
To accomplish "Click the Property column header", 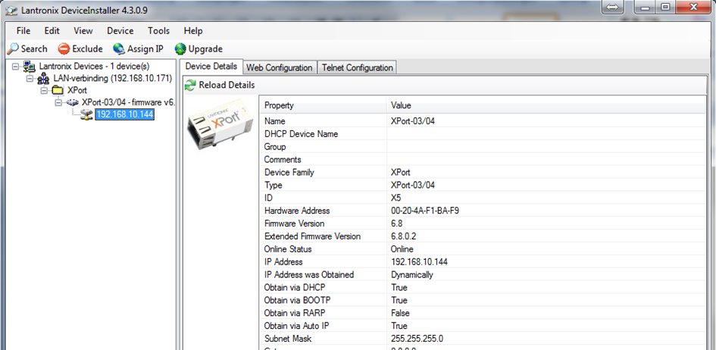I will 279,105.
